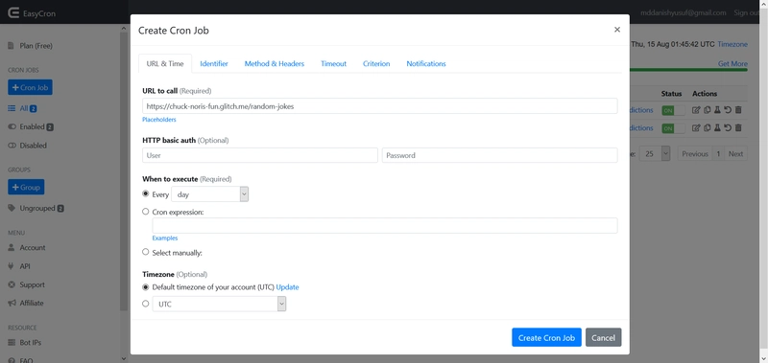The height and width of the screenshot is (363, 768).
Task: Focus the URL to call input field
Action: [x=379, y=106]
